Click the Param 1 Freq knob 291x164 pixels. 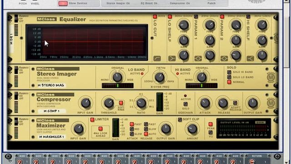coord(210,25)
